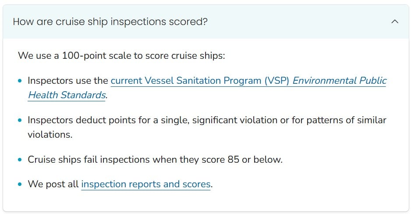The image size is (411, 214).
Task: Click the italic 'Environmental Public' link text
Action: (x=339, y=81)
